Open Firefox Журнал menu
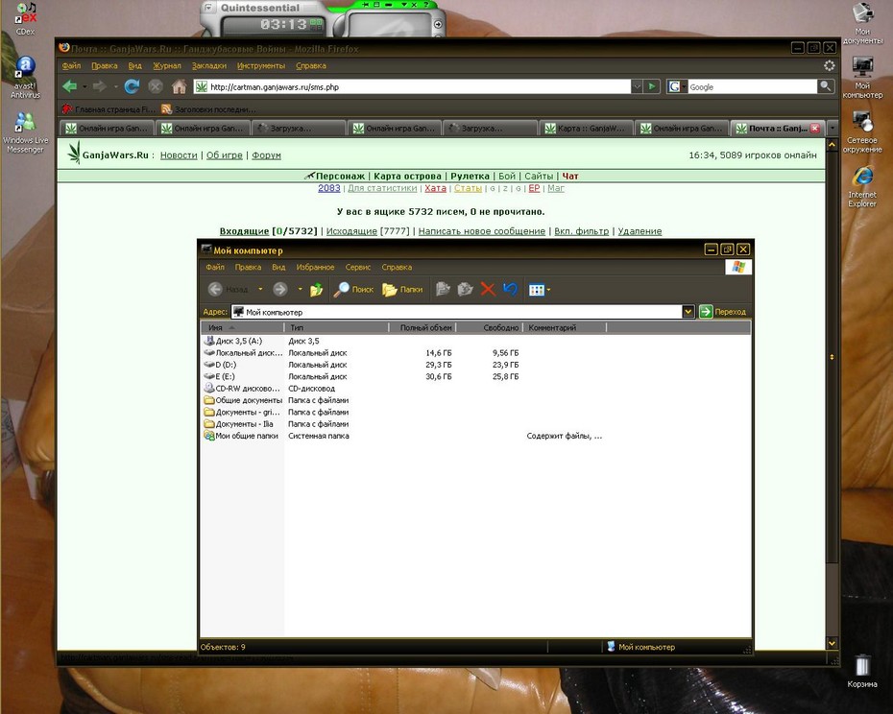The width and height of the screenshot is (893, 714). pos(167,65)
